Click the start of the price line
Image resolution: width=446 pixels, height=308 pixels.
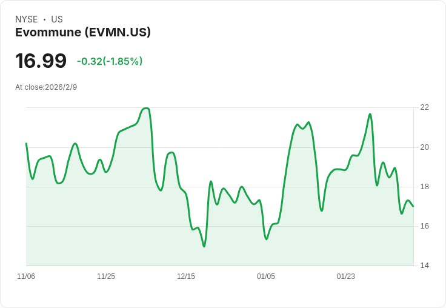tap(26, 143)
